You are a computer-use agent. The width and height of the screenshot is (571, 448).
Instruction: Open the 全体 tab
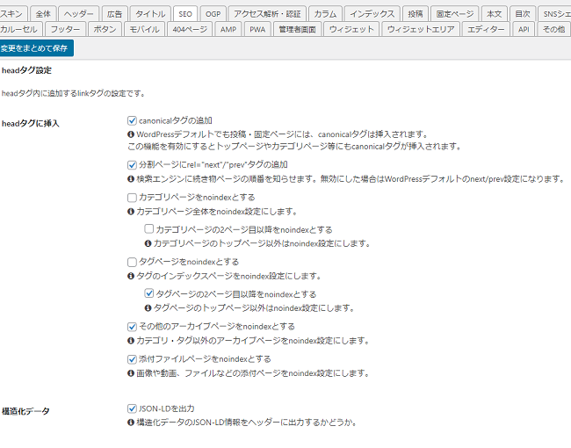43,14
